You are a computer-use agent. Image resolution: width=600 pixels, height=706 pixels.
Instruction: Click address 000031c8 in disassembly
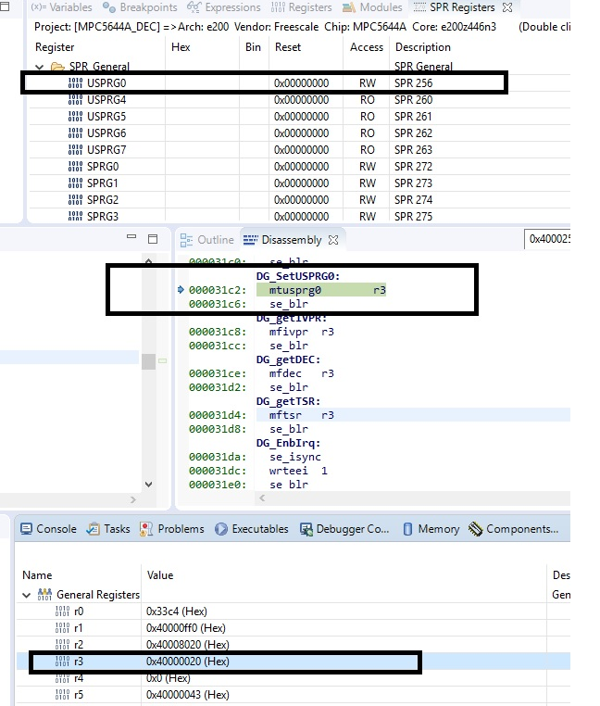[x=218, y=332]
